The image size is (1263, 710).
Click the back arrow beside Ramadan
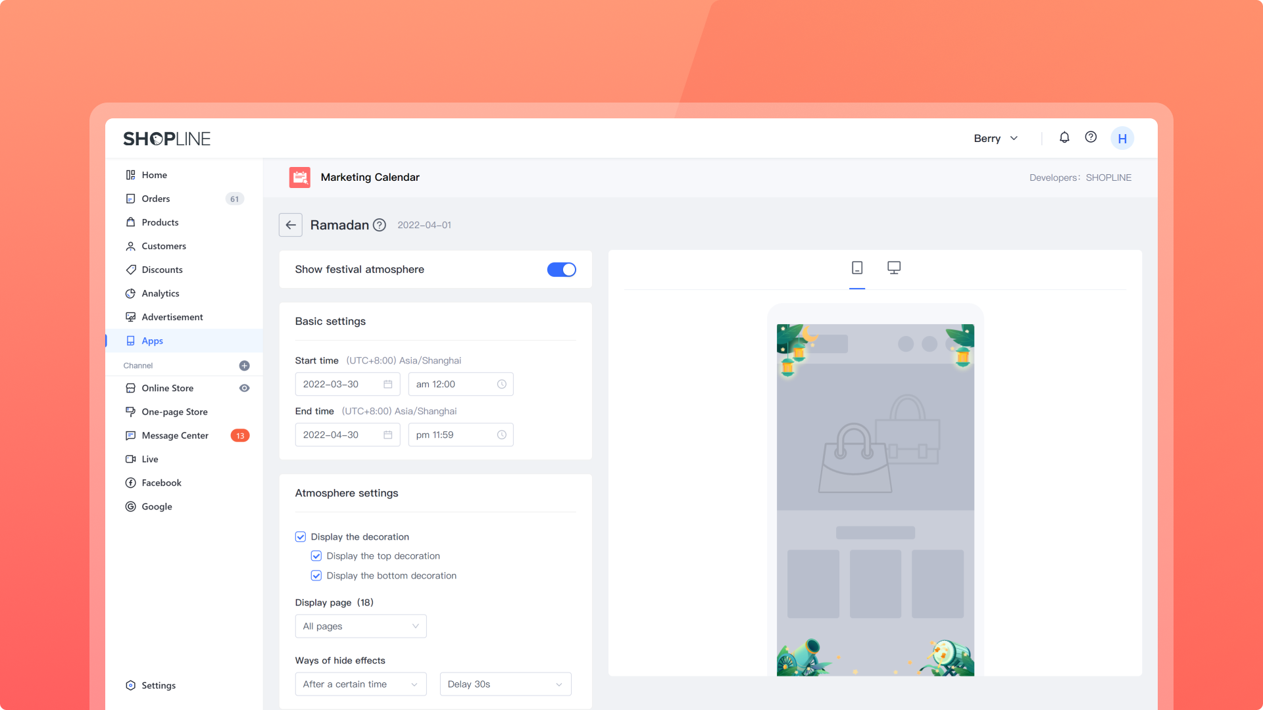290,225
